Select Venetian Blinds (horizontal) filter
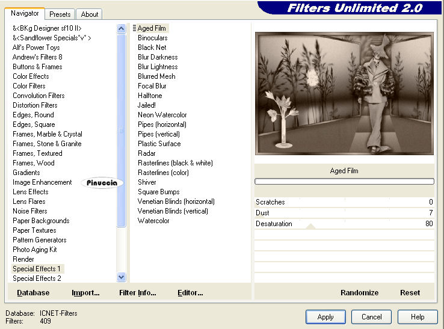 [176, 201]
